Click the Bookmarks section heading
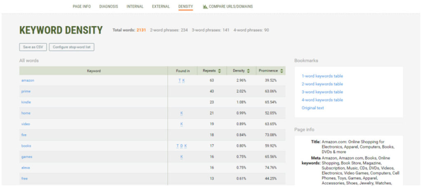 [x=306, y=61]
